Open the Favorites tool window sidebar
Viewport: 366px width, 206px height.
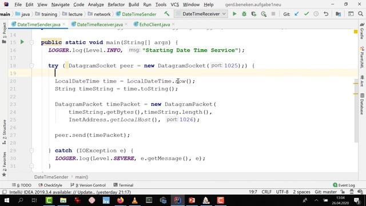tap(4, 164)
